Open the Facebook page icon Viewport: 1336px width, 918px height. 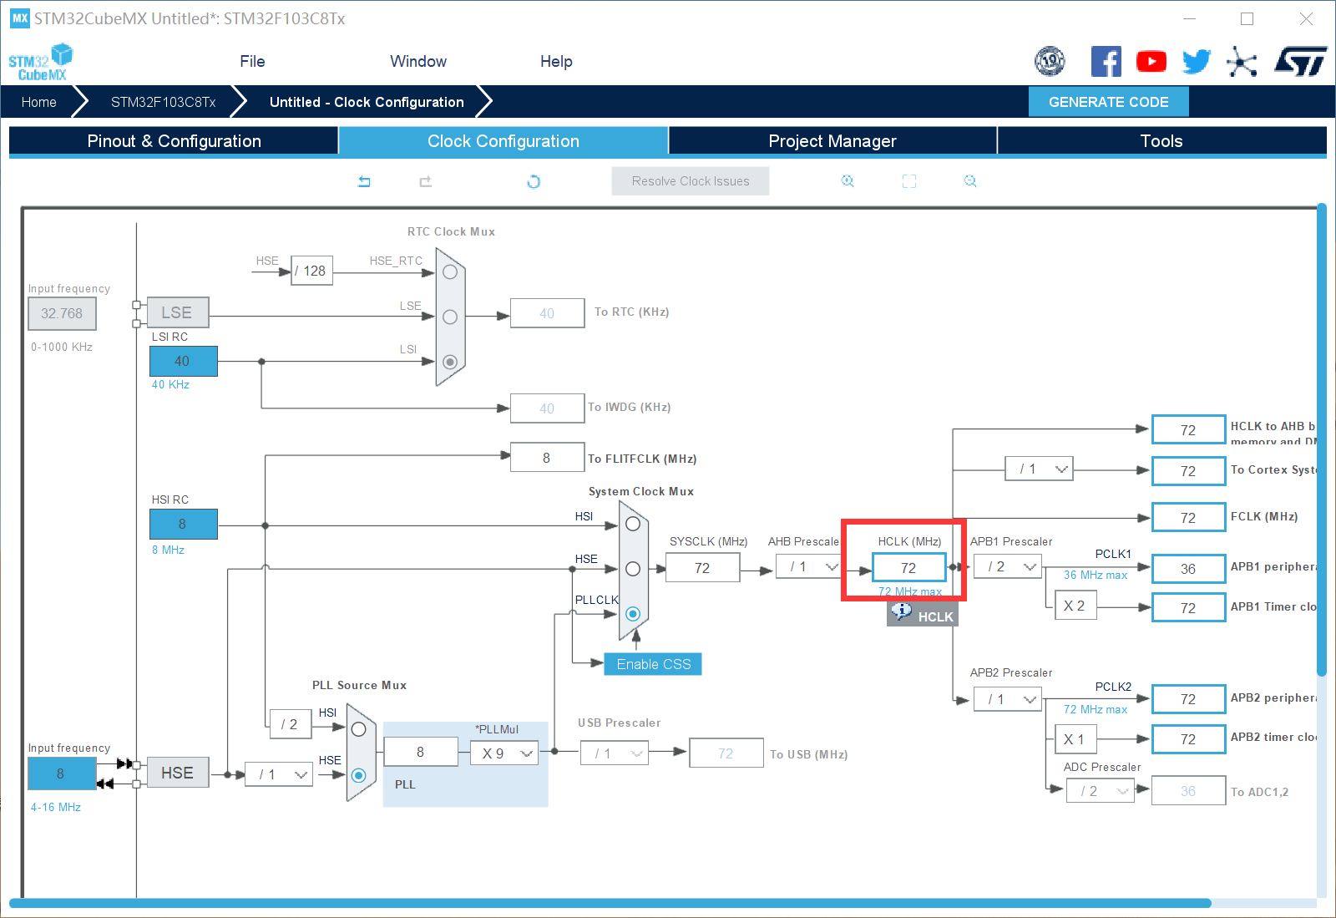(1106, 62)
